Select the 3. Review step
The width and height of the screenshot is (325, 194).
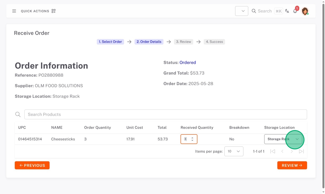[x=183, y=42]
